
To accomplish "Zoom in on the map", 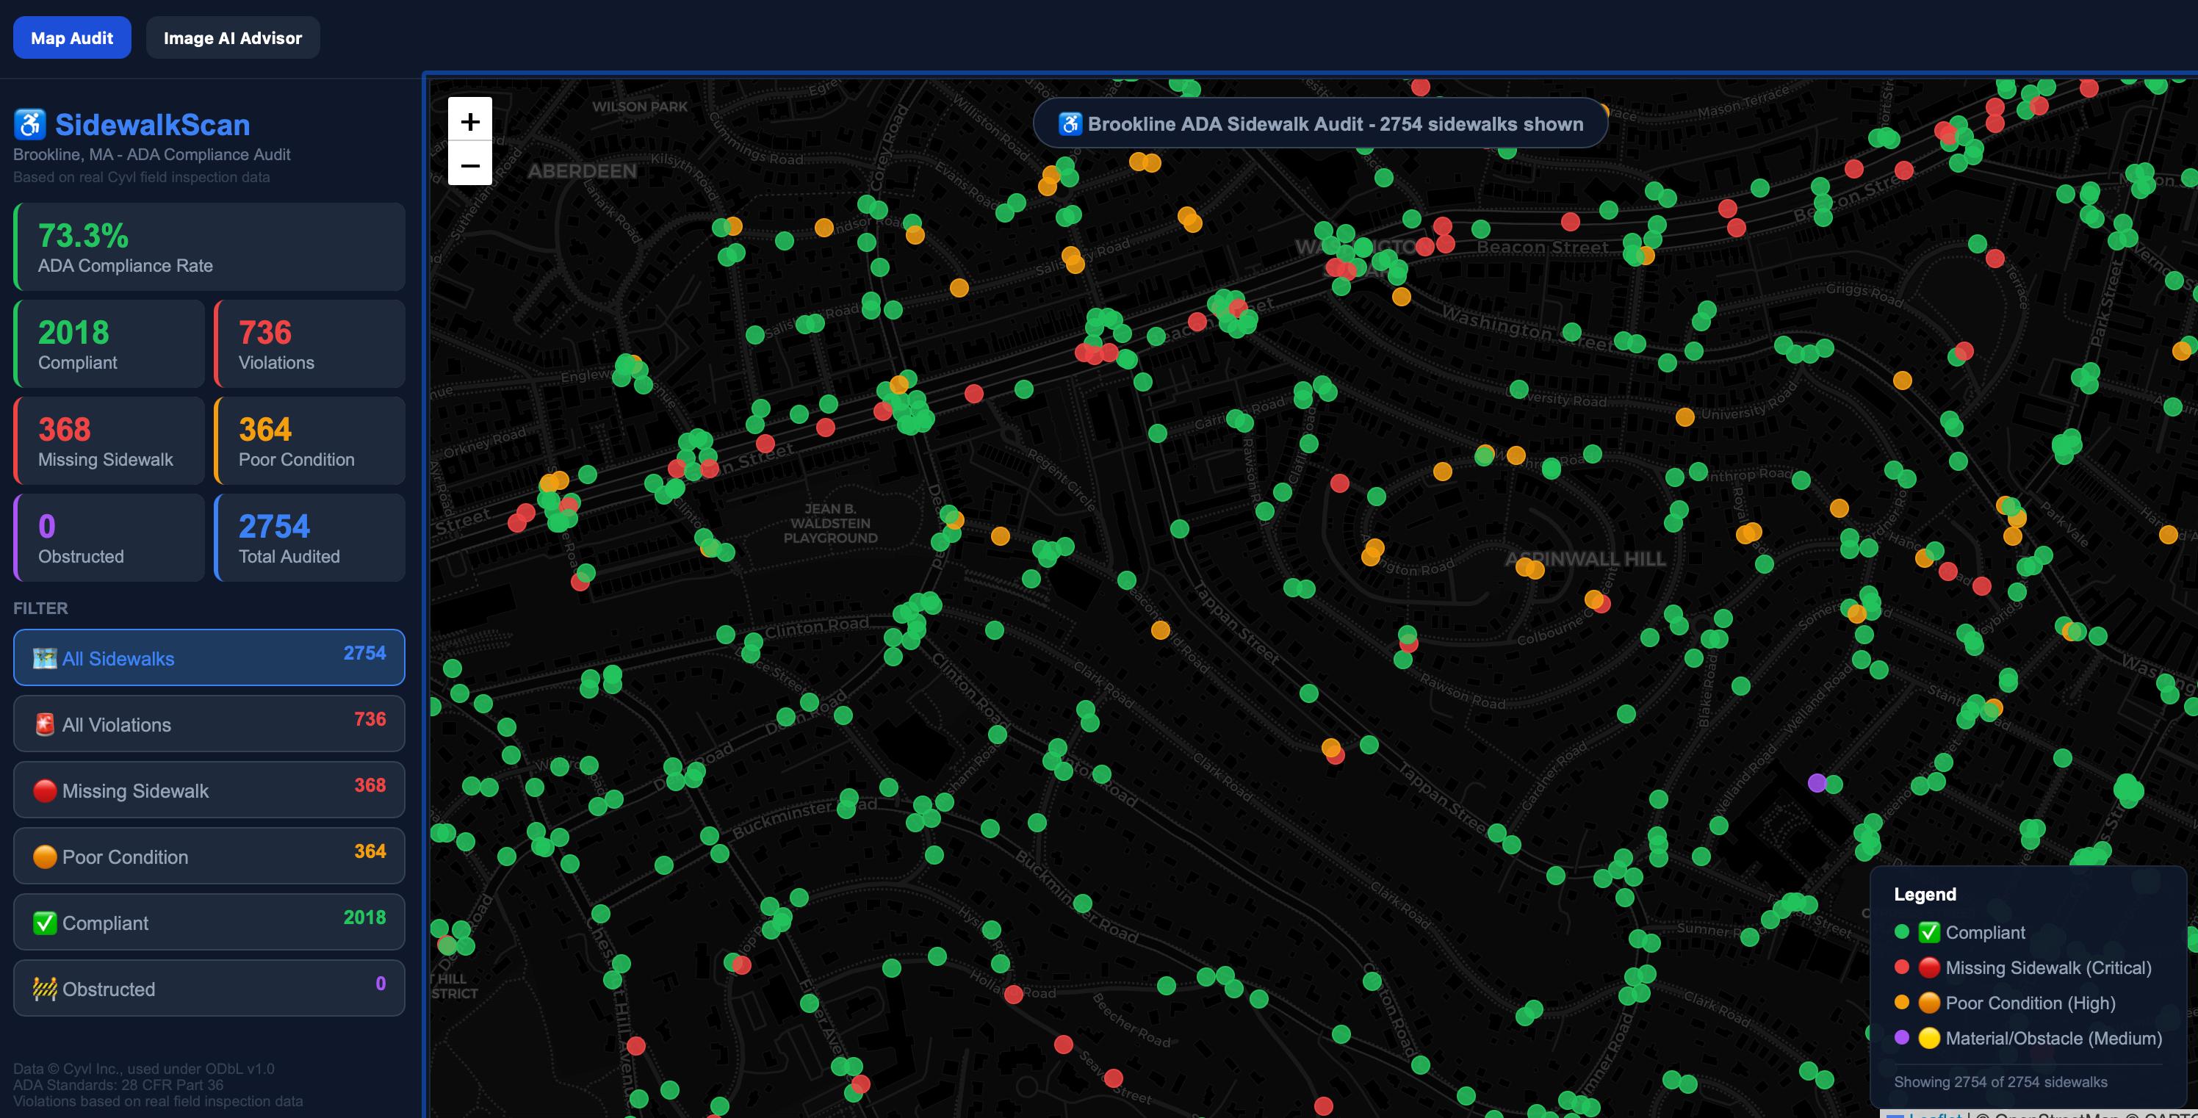I will [469, 121].
